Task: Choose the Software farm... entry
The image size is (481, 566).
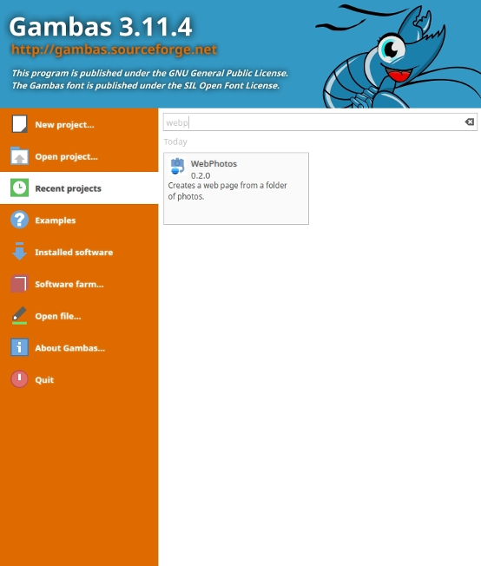Action: pos(79,284)
